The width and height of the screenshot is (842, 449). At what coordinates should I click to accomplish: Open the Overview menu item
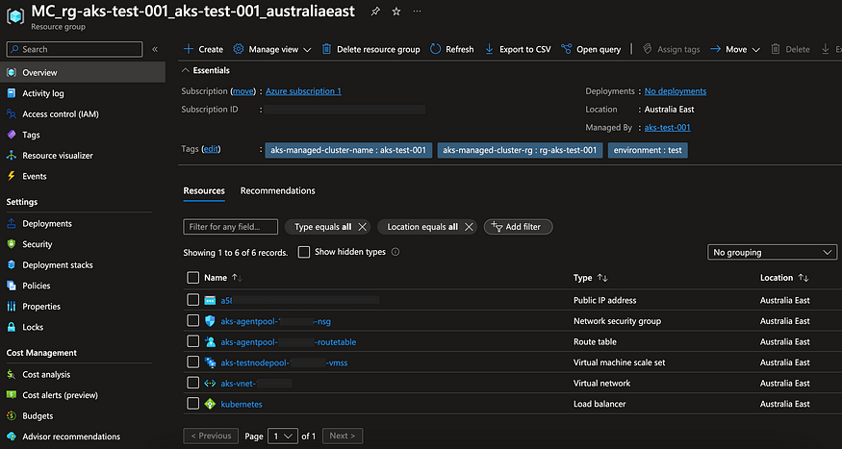(83, 72)
